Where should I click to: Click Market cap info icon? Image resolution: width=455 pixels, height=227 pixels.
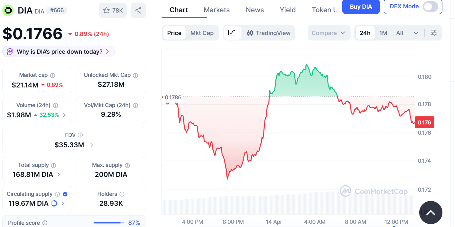(x=53, y=75)
